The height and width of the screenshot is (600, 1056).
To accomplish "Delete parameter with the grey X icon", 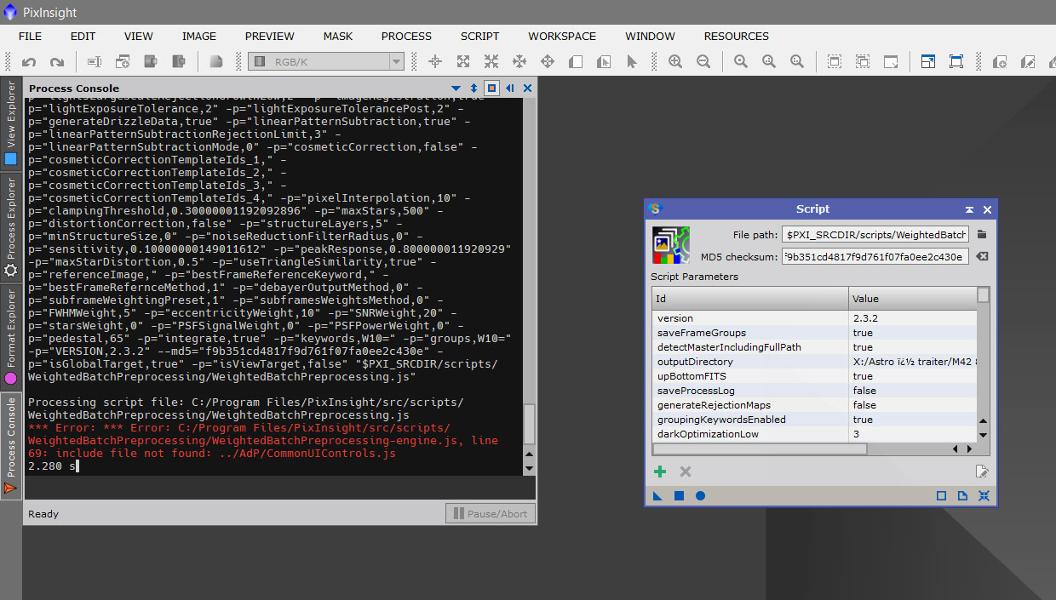I will pos(685,471).
